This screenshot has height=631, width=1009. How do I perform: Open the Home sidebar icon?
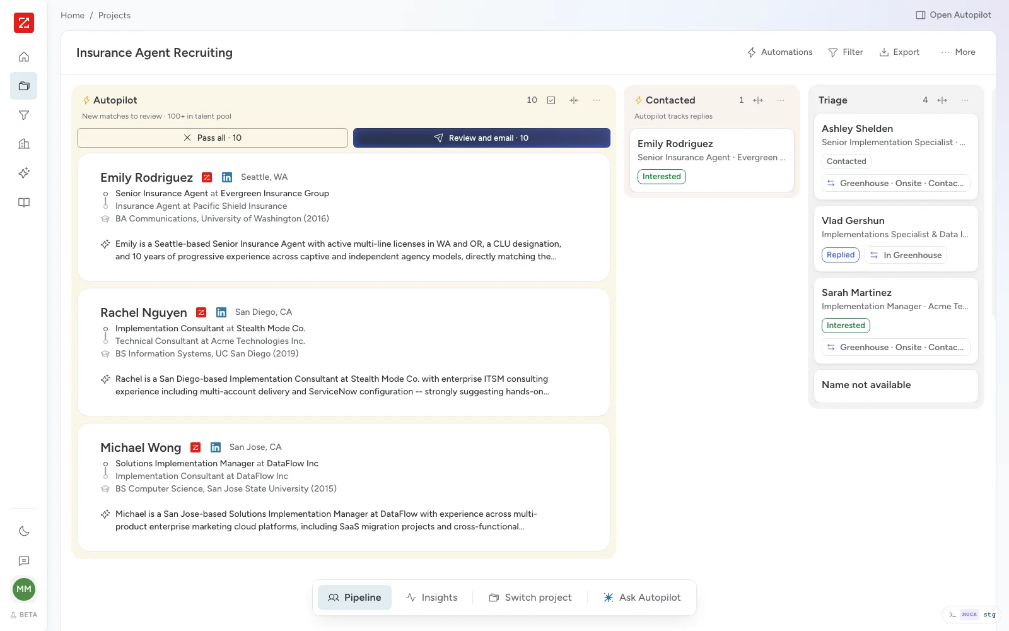point(24,57)
